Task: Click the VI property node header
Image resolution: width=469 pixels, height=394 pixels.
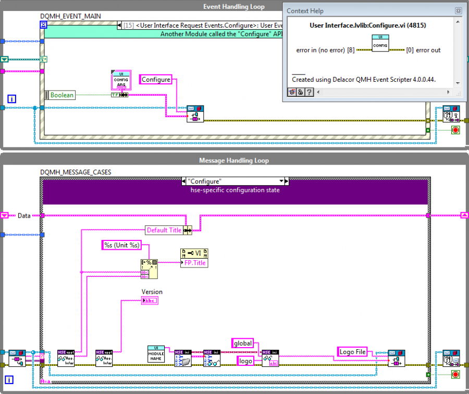Action: (x=194, y=253)
